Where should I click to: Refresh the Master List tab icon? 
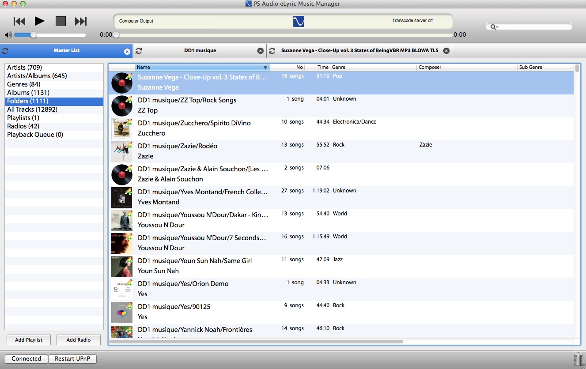pyautogui.click(x=5, y=51)
